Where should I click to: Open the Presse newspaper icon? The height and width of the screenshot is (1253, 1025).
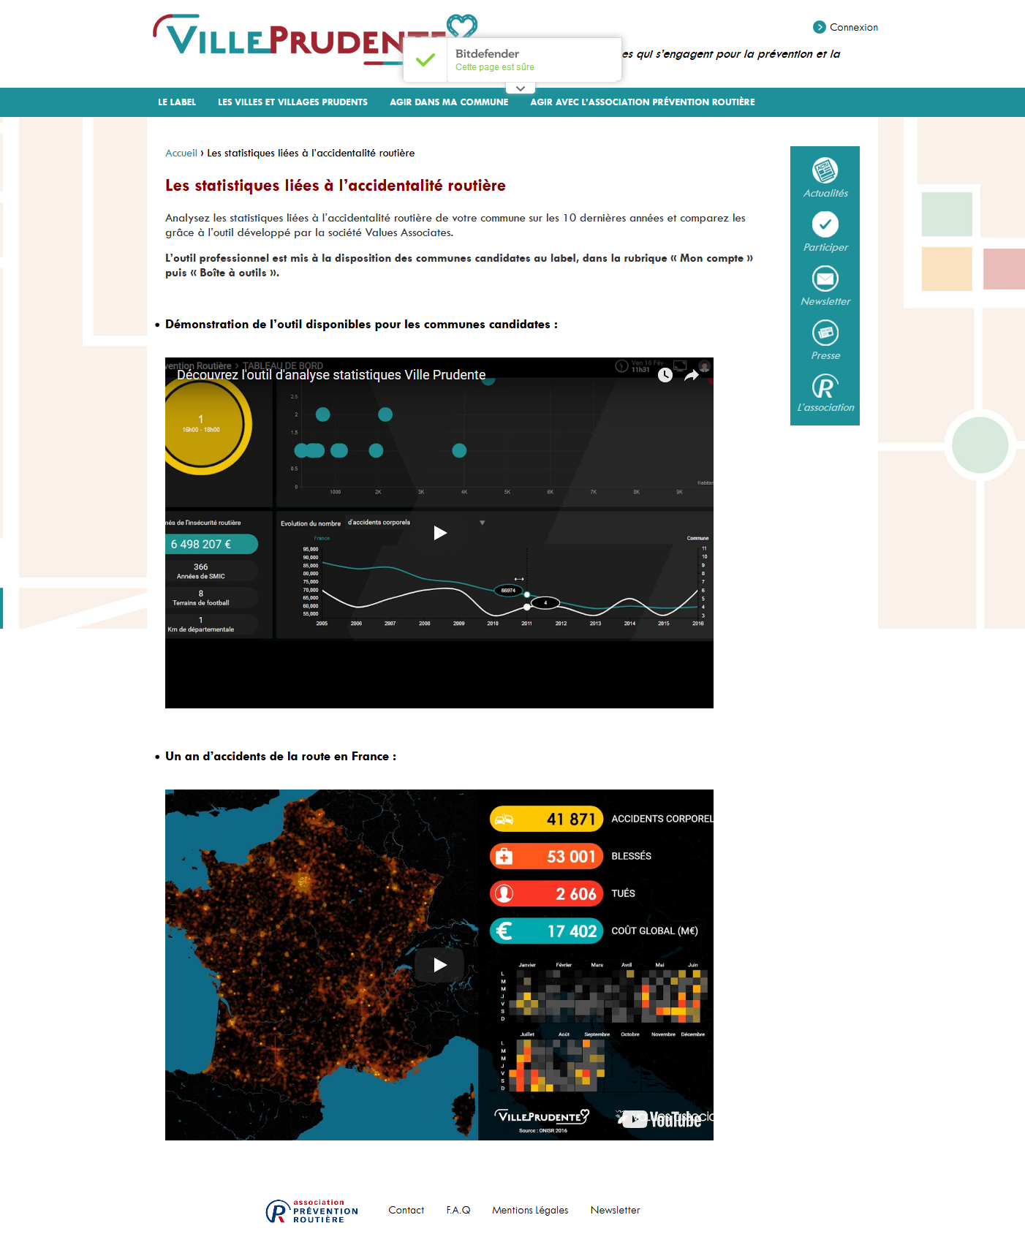(x=825, y=333)
